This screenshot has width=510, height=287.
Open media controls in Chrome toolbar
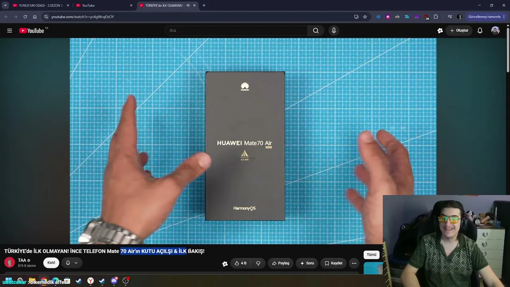pyautogui.click(x=450, y=17)
